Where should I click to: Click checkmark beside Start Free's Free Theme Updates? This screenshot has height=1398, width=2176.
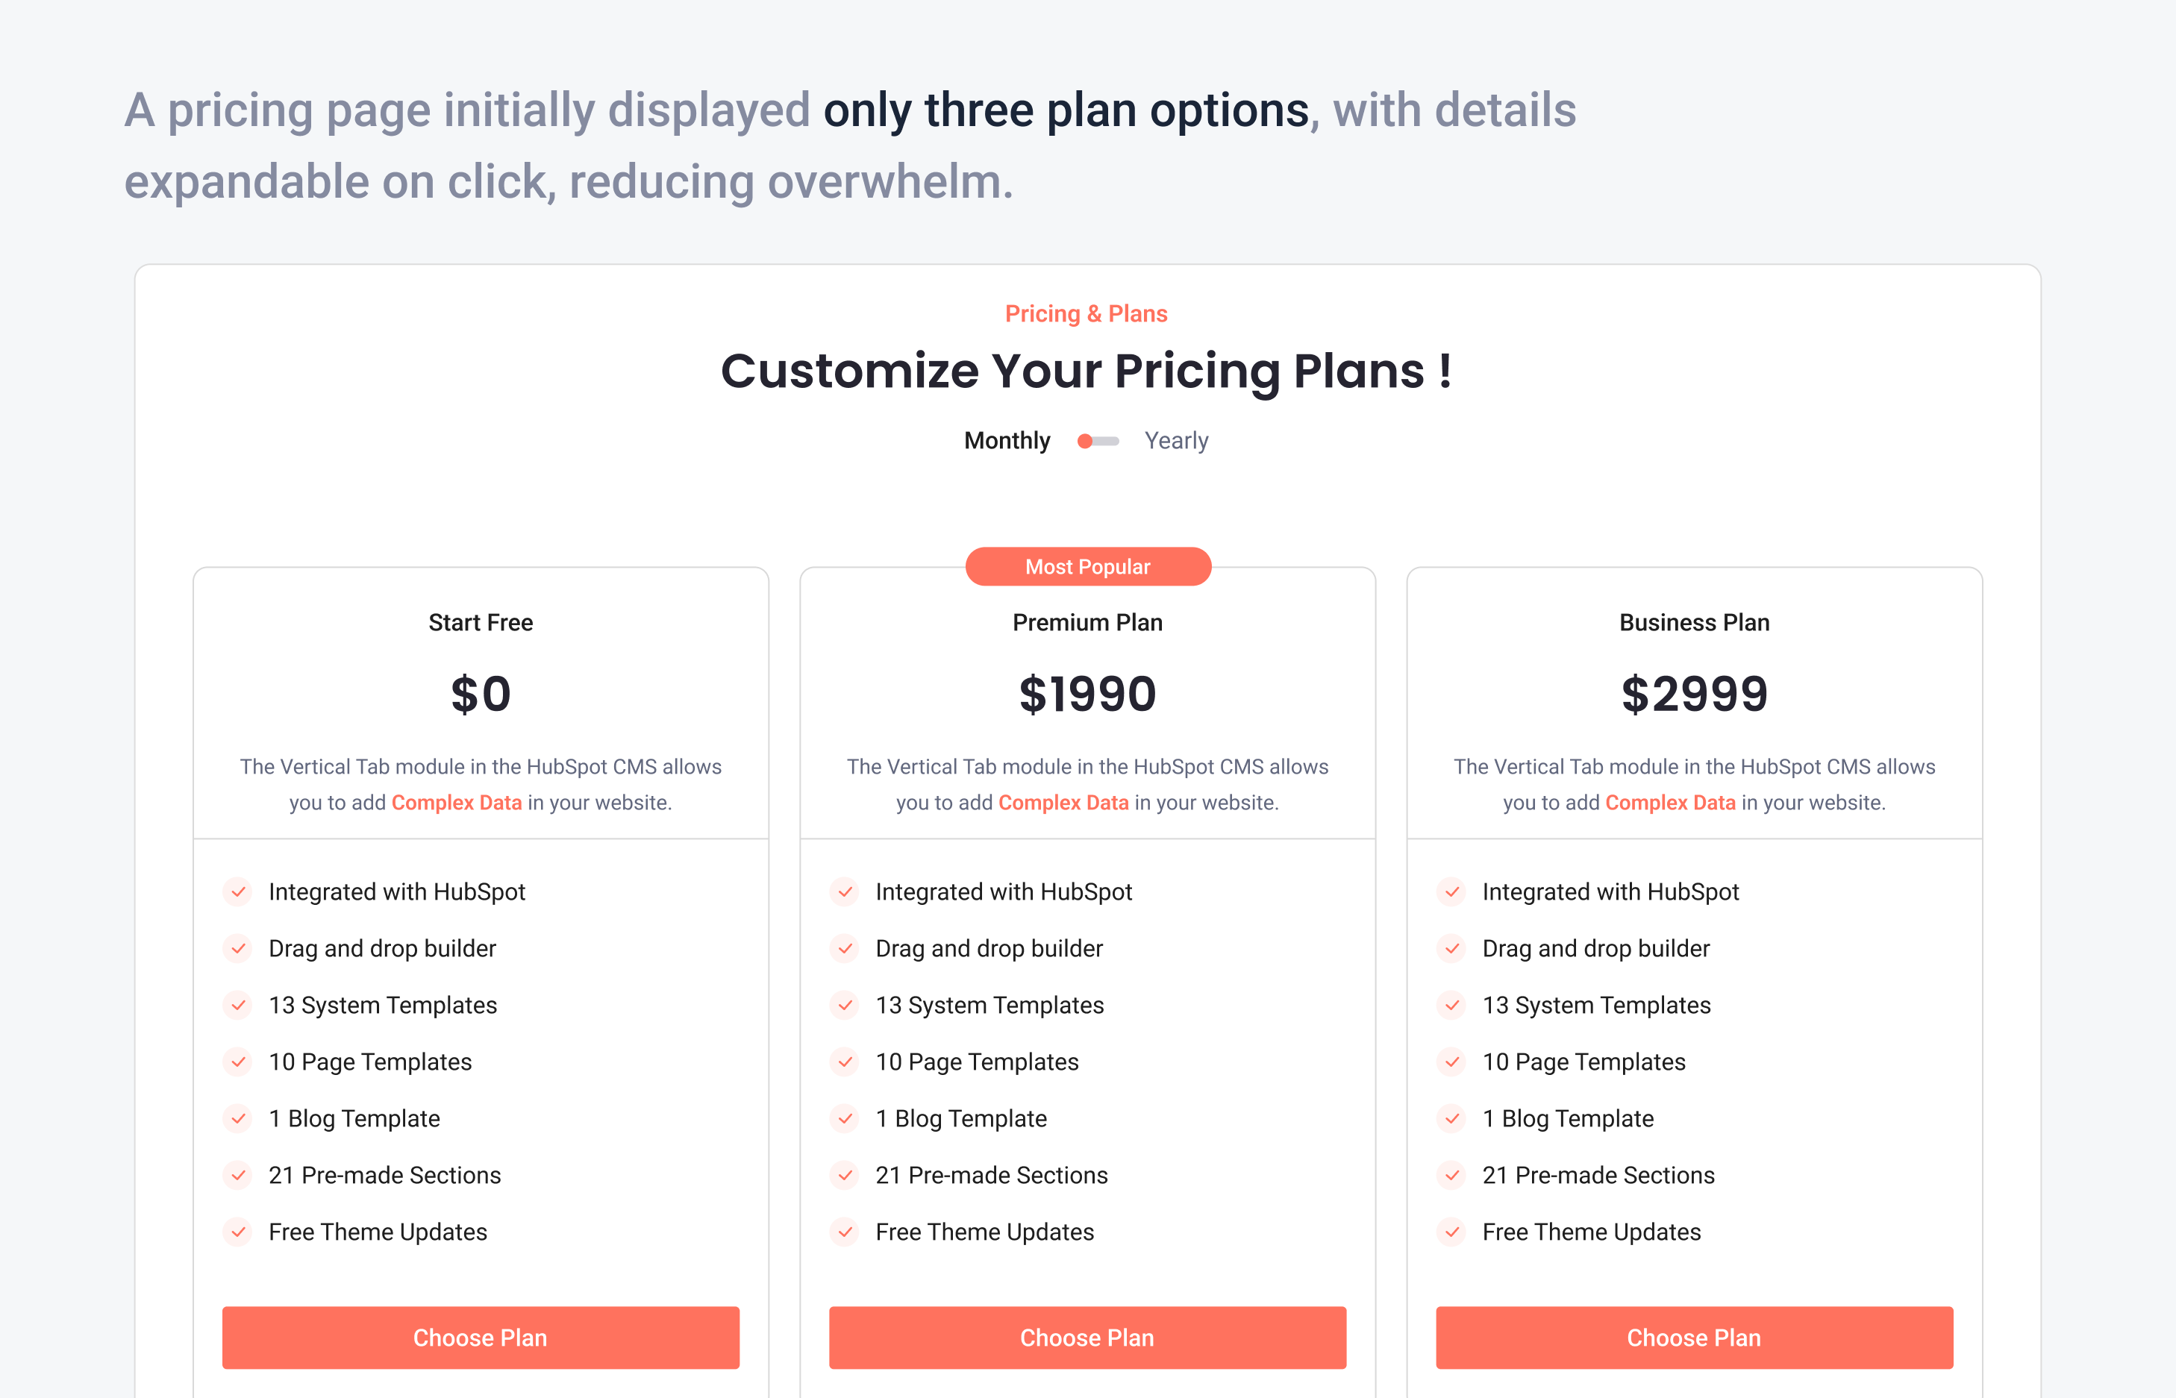[238, 1232]
